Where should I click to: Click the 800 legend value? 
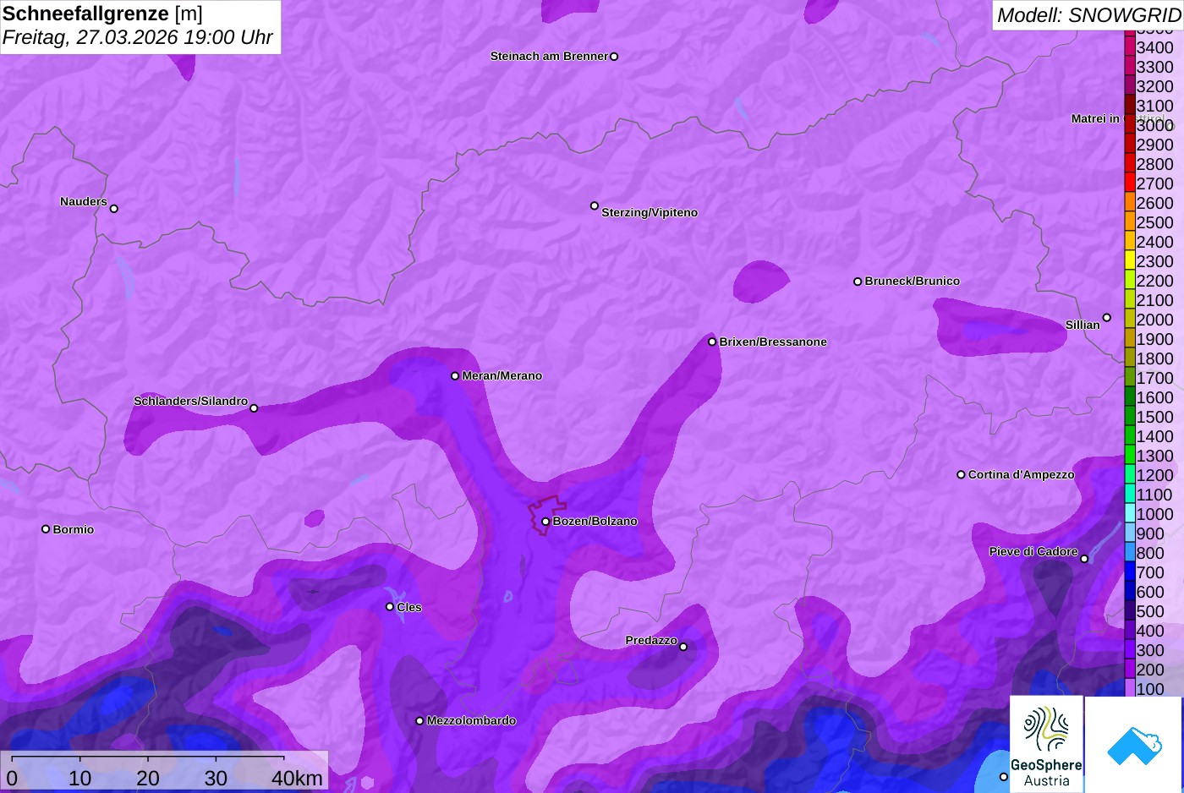tap(1150, 553)
